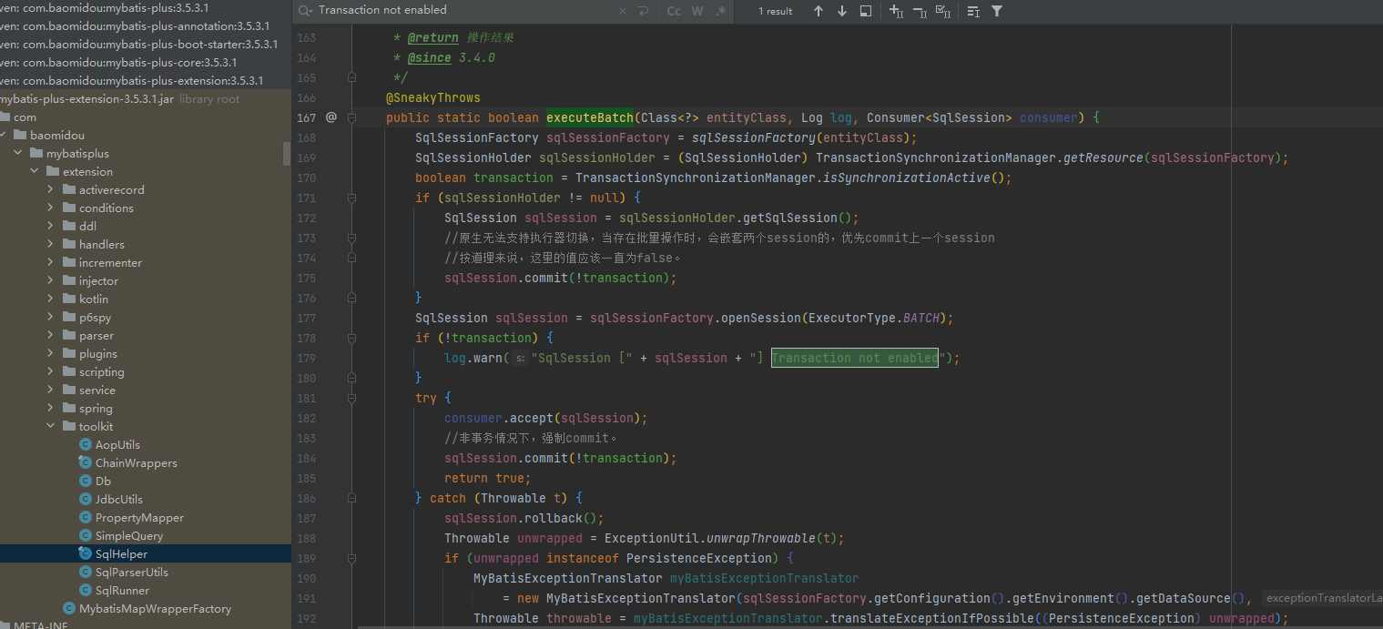The width and height of the screenshot is (1383, 629).
Task: Toggle whole Words (W) matching
Action: point(697,11)
